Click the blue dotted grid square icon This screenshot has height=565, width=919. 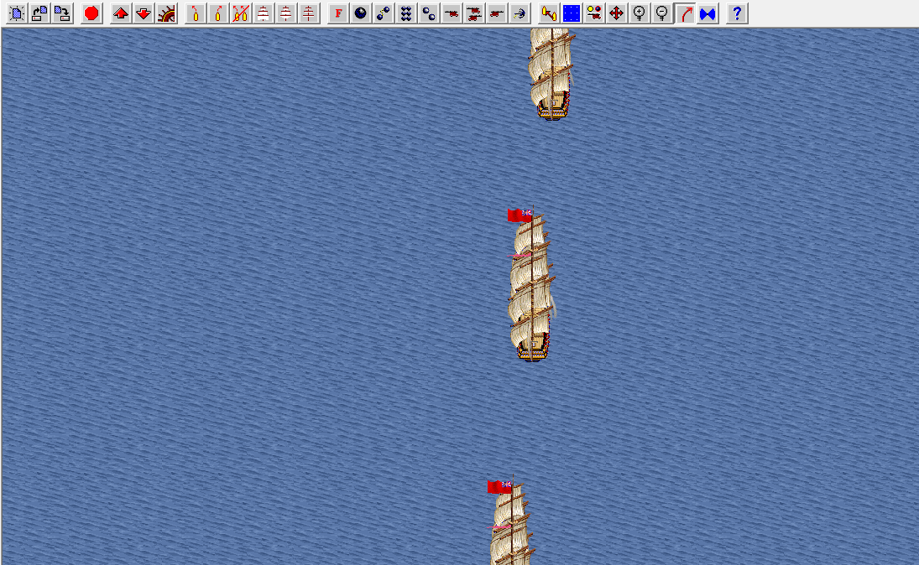tap(572, 13)
